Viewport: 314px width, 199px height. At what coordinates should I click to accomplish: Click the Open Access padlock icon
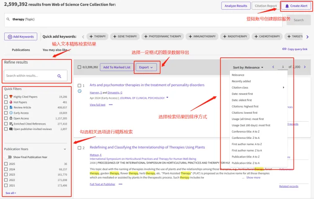coord(11,118)
